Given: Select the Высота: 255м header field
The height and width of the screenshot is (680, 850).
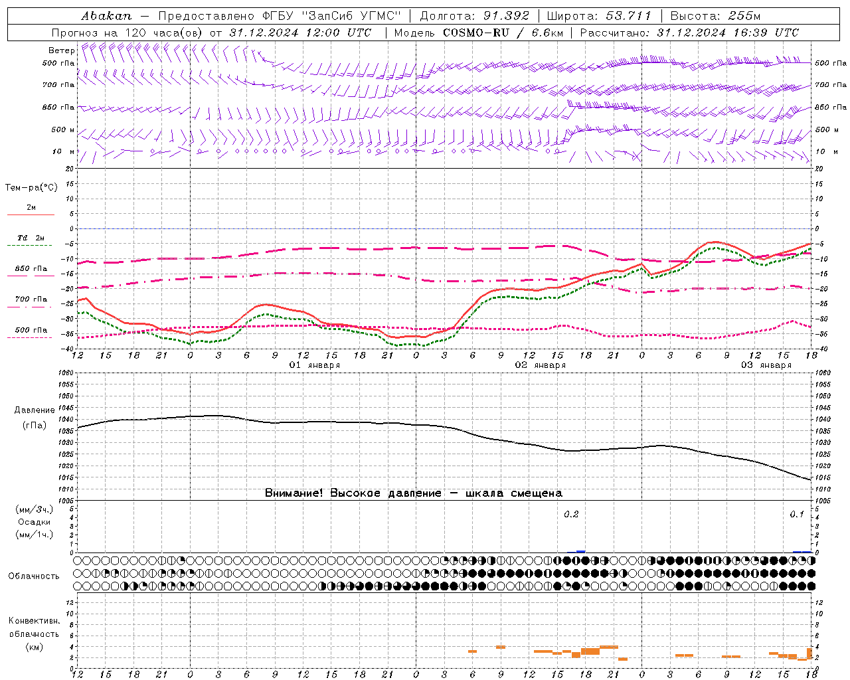Looking at the screenshot, I should [715, 15].
